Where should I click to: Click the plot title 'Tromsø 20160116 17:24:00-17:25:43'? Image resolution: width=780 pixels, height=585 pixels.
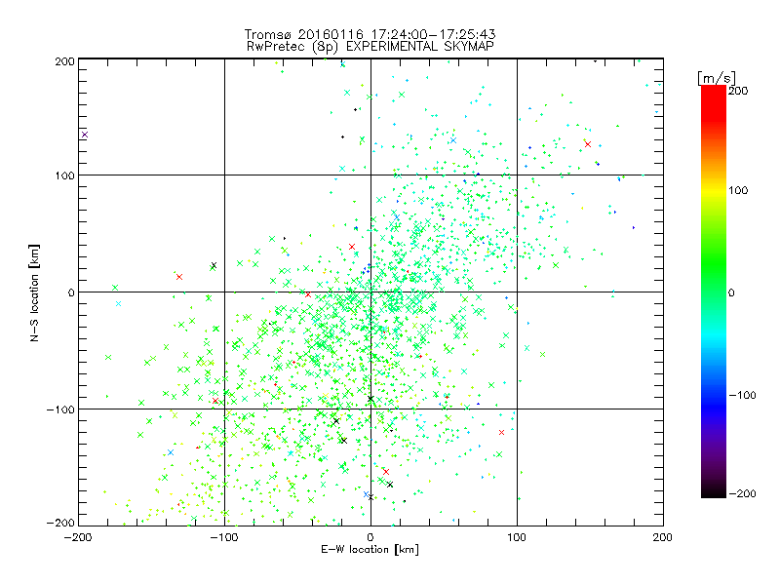370,34
